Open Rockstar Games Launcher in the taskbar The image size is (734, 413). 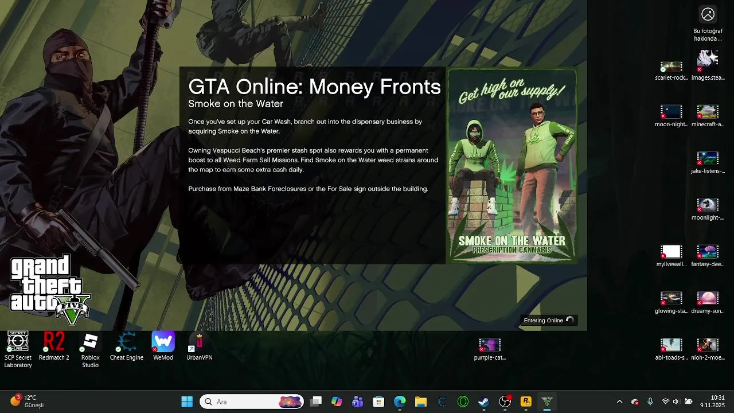coord(526,402)
